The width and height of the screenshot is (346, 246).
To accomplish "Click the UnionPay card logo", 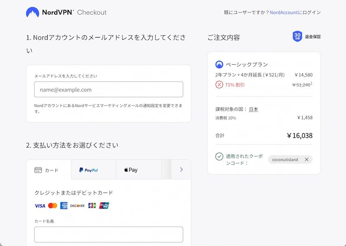I will point(104,206).
